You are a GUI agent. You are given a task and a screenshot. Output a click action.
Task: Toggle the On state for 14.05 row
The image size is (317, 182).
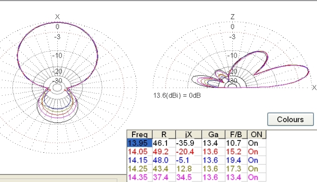coord(256,151)
